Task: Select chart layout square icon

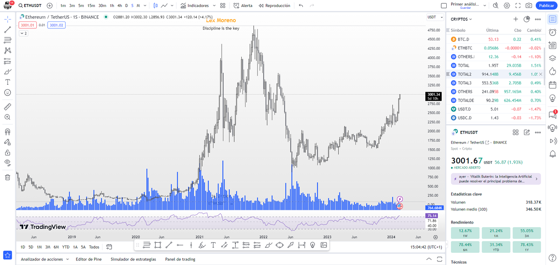Action: tap(443, 6)
